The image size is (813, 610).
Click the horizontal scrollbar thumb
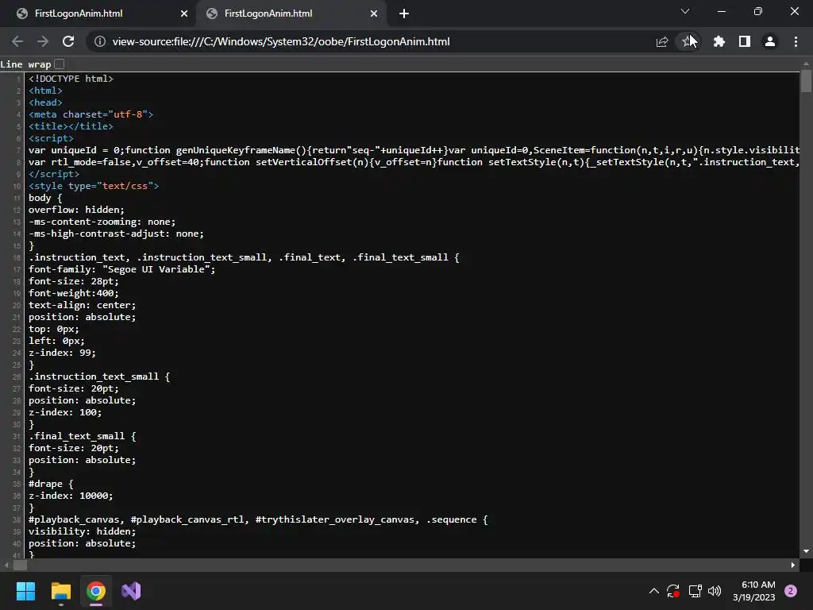coord(20,566)
